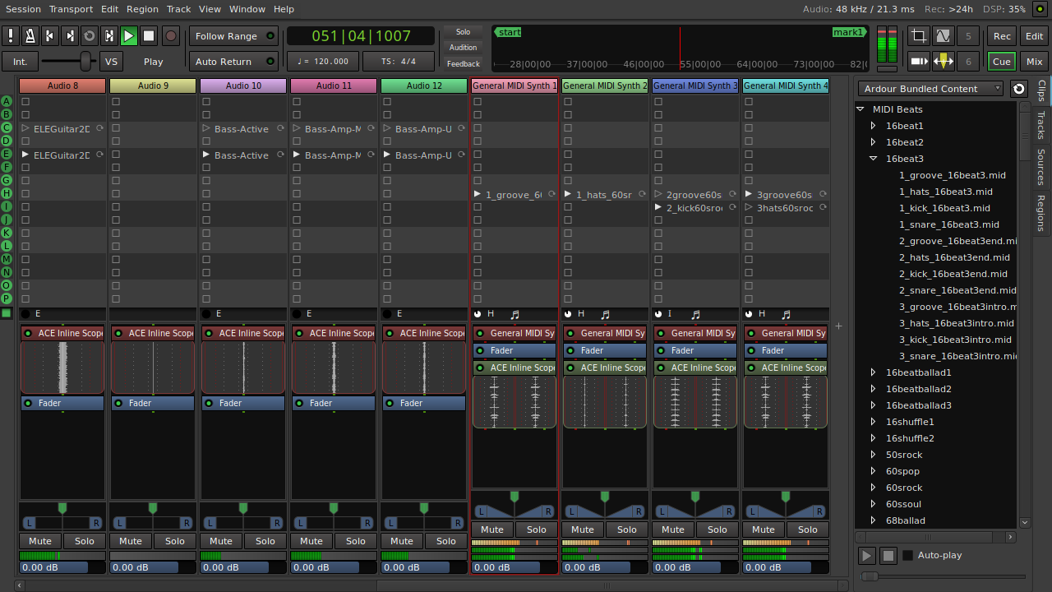This screenshot has width=1052, height=592.
Task: Open the Transport menu
Action: [71, 9]
